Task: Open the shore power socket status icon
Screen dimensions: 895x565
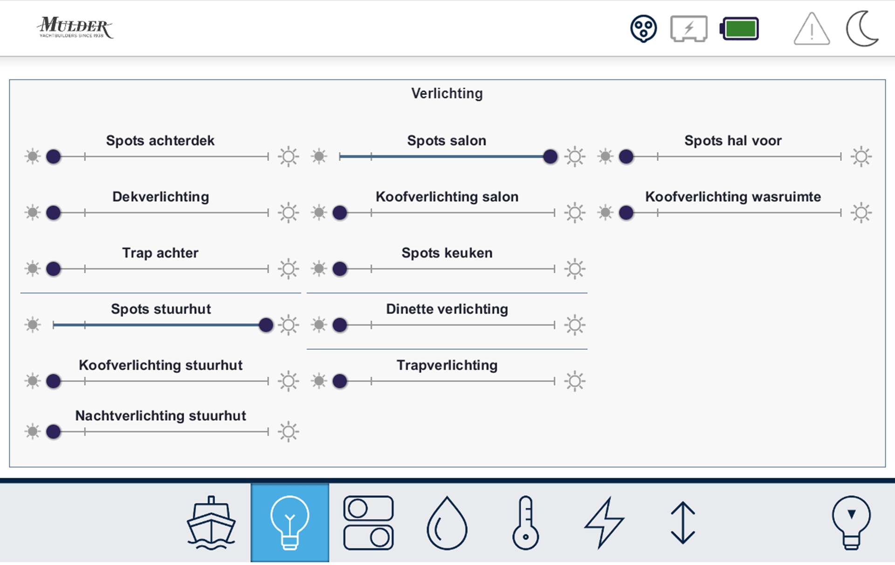Action: (643, 29)
